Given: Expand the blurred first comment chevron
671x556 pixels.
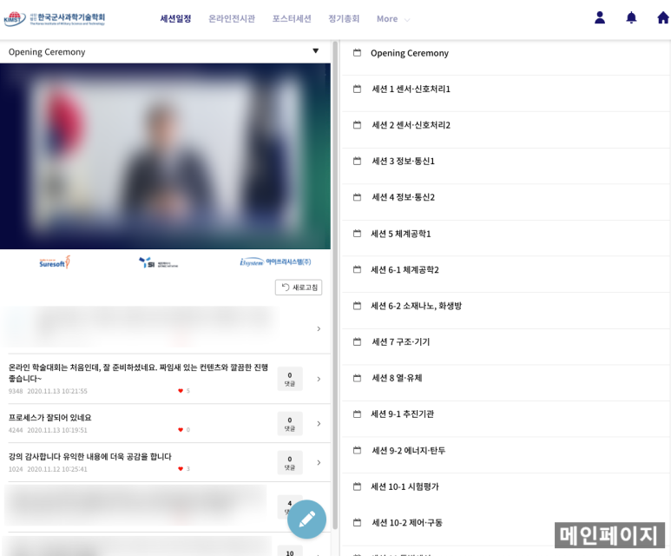Looking at the screenshot, I should coord(319,328).
